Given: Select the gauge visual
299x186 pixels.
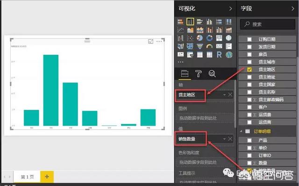Looking at the screenshot, I should (x=209, y=46).
